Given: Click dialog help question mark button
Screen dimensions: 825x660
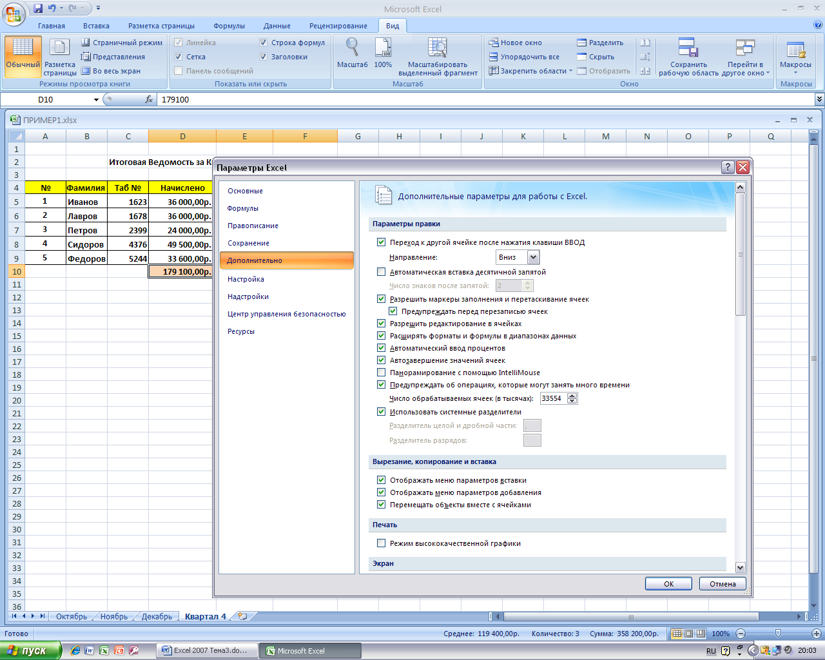Looking at the screenshot, I should pyautogui.click(x=728, y=167).
